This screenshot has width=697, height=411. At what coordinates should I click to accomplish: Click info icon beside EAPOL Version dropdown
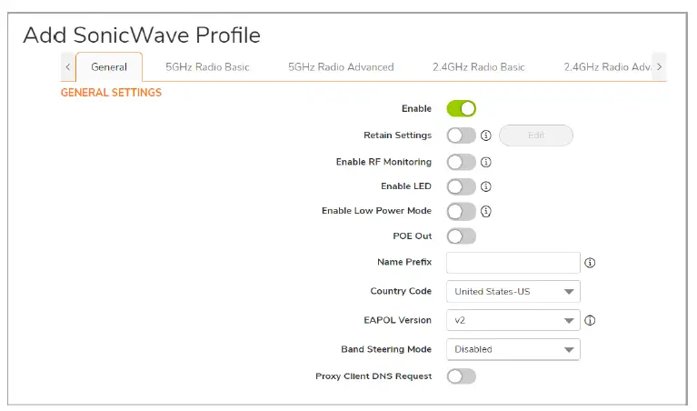(x=590, y=320)
